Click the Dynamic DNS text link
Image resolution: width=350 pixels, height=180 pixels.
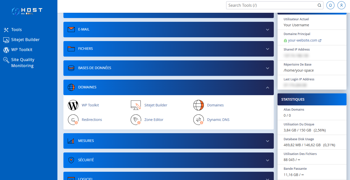point(218,120)
